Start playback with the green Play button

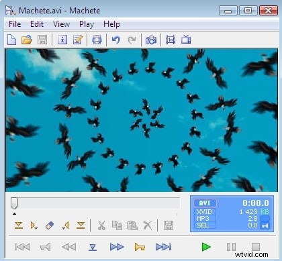point(206,247)
